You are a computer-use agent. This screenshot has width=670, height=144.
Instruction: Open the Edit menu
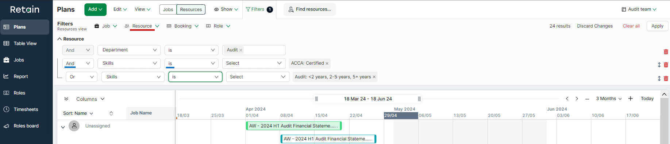tap(120, 9)
